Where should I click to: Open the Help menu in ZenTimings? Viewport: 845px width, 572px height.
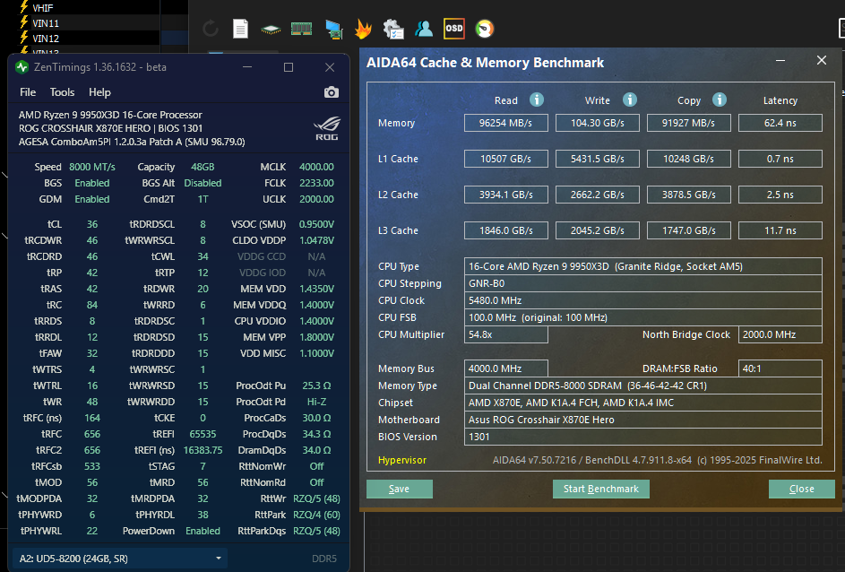[x=99, y=92]
